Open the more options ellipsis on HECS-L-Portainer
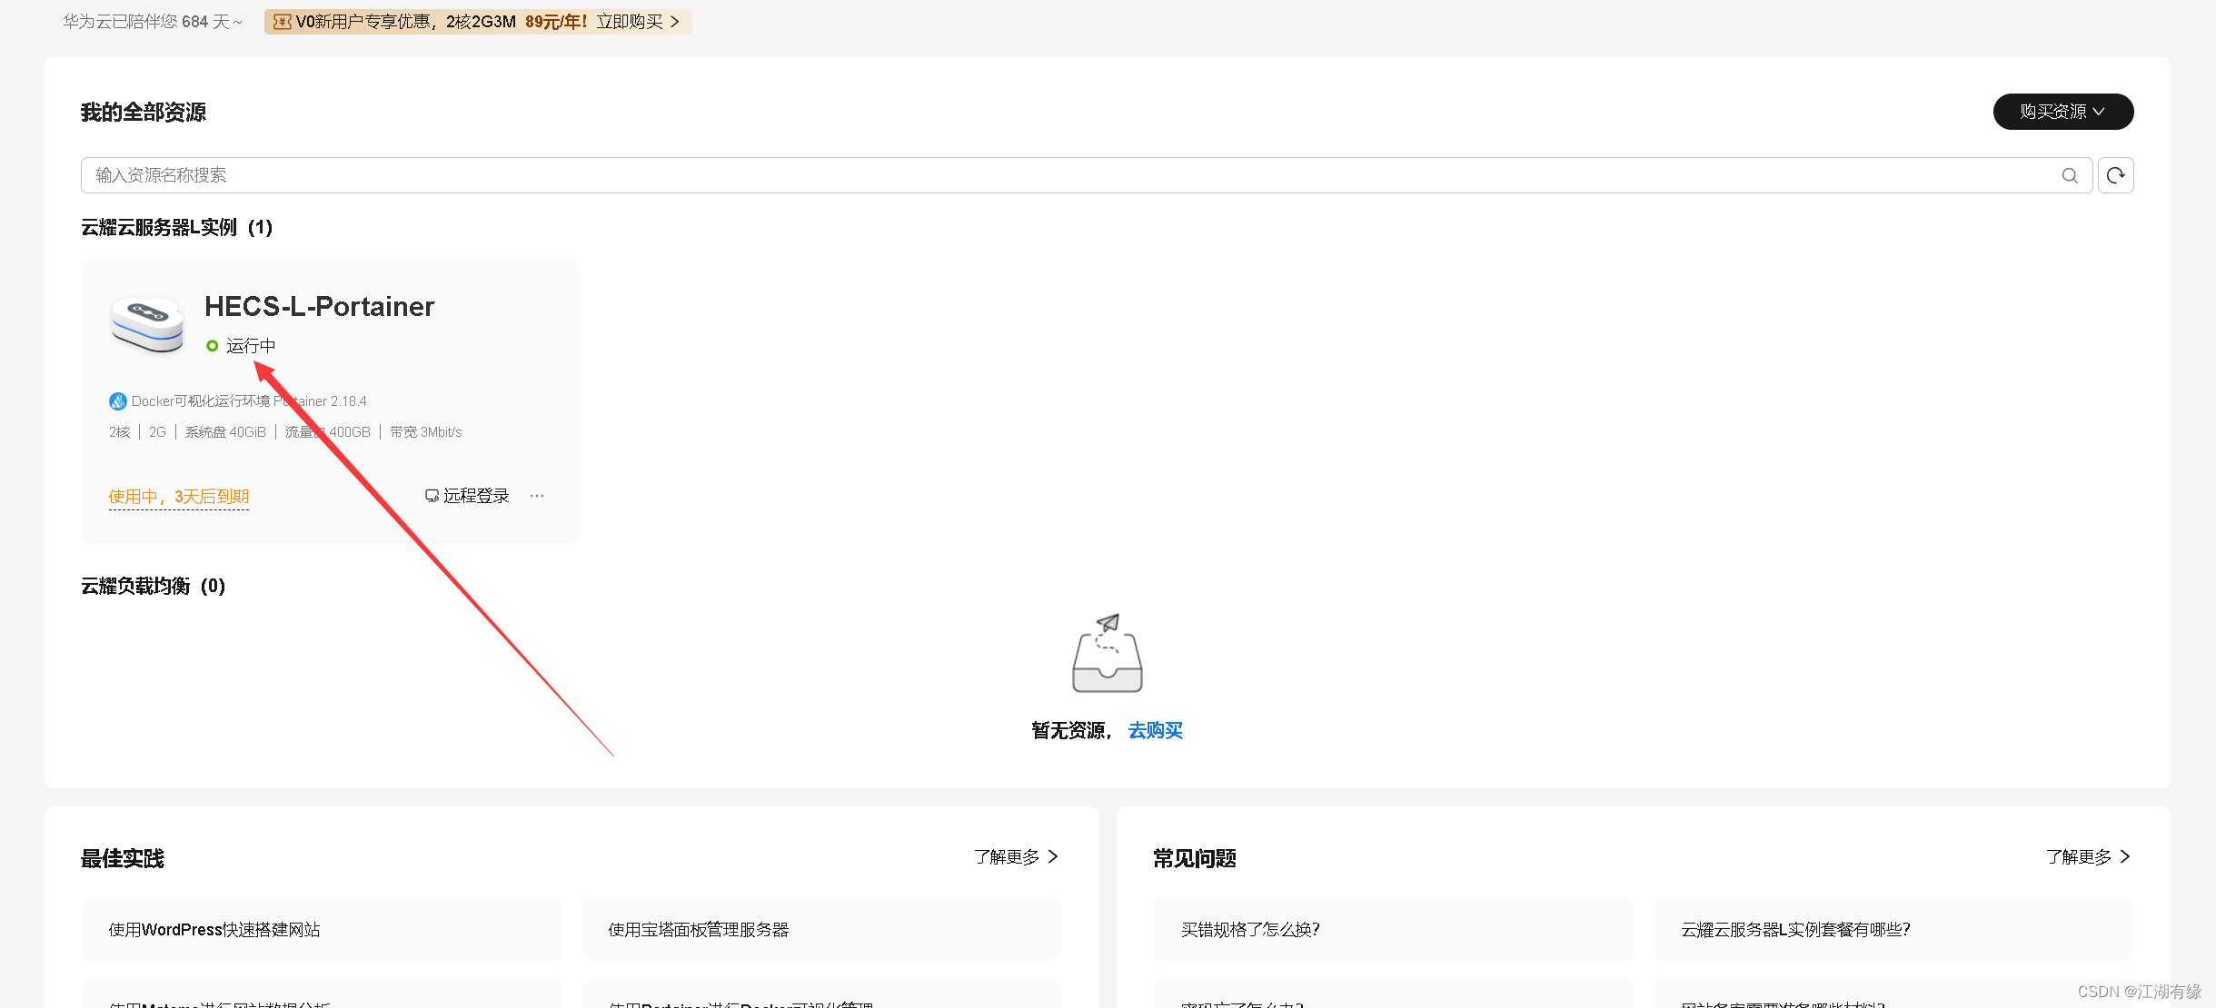This screenshot has height=1008, width=2216. [537, 496]
